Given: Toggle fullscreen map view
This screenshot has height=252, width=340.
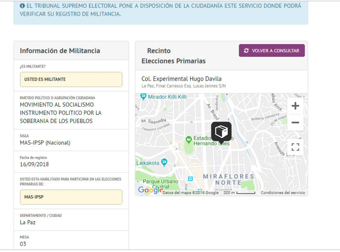Looking at the screenshot, I should (x=295, y=147).
